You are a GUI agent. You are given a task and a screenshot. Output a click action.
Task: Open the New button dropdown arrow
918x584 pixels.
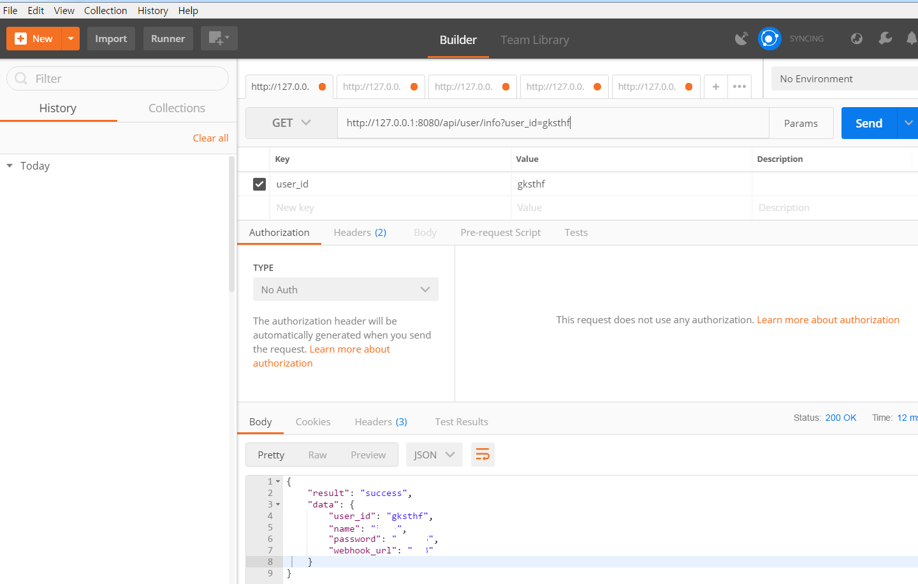coord(71,38)
